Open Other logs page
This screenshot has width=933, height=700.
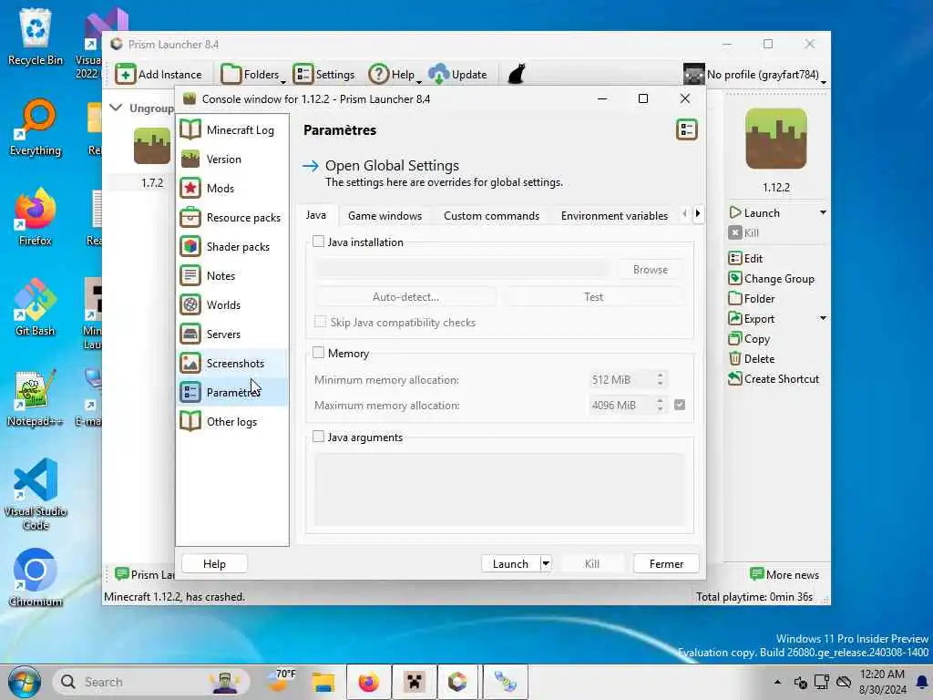coord(232,421)
